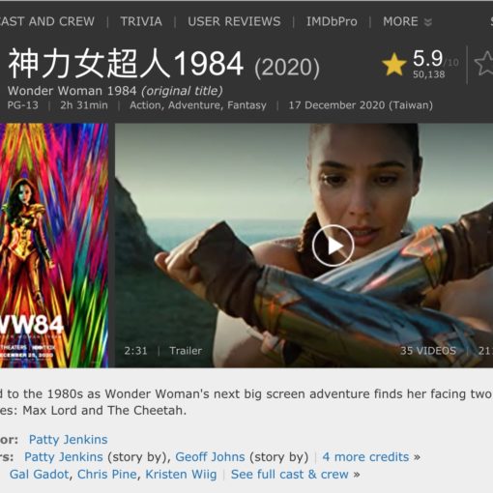Play the Wonder Woman 1984 trailer

click(x=333, y=246)
